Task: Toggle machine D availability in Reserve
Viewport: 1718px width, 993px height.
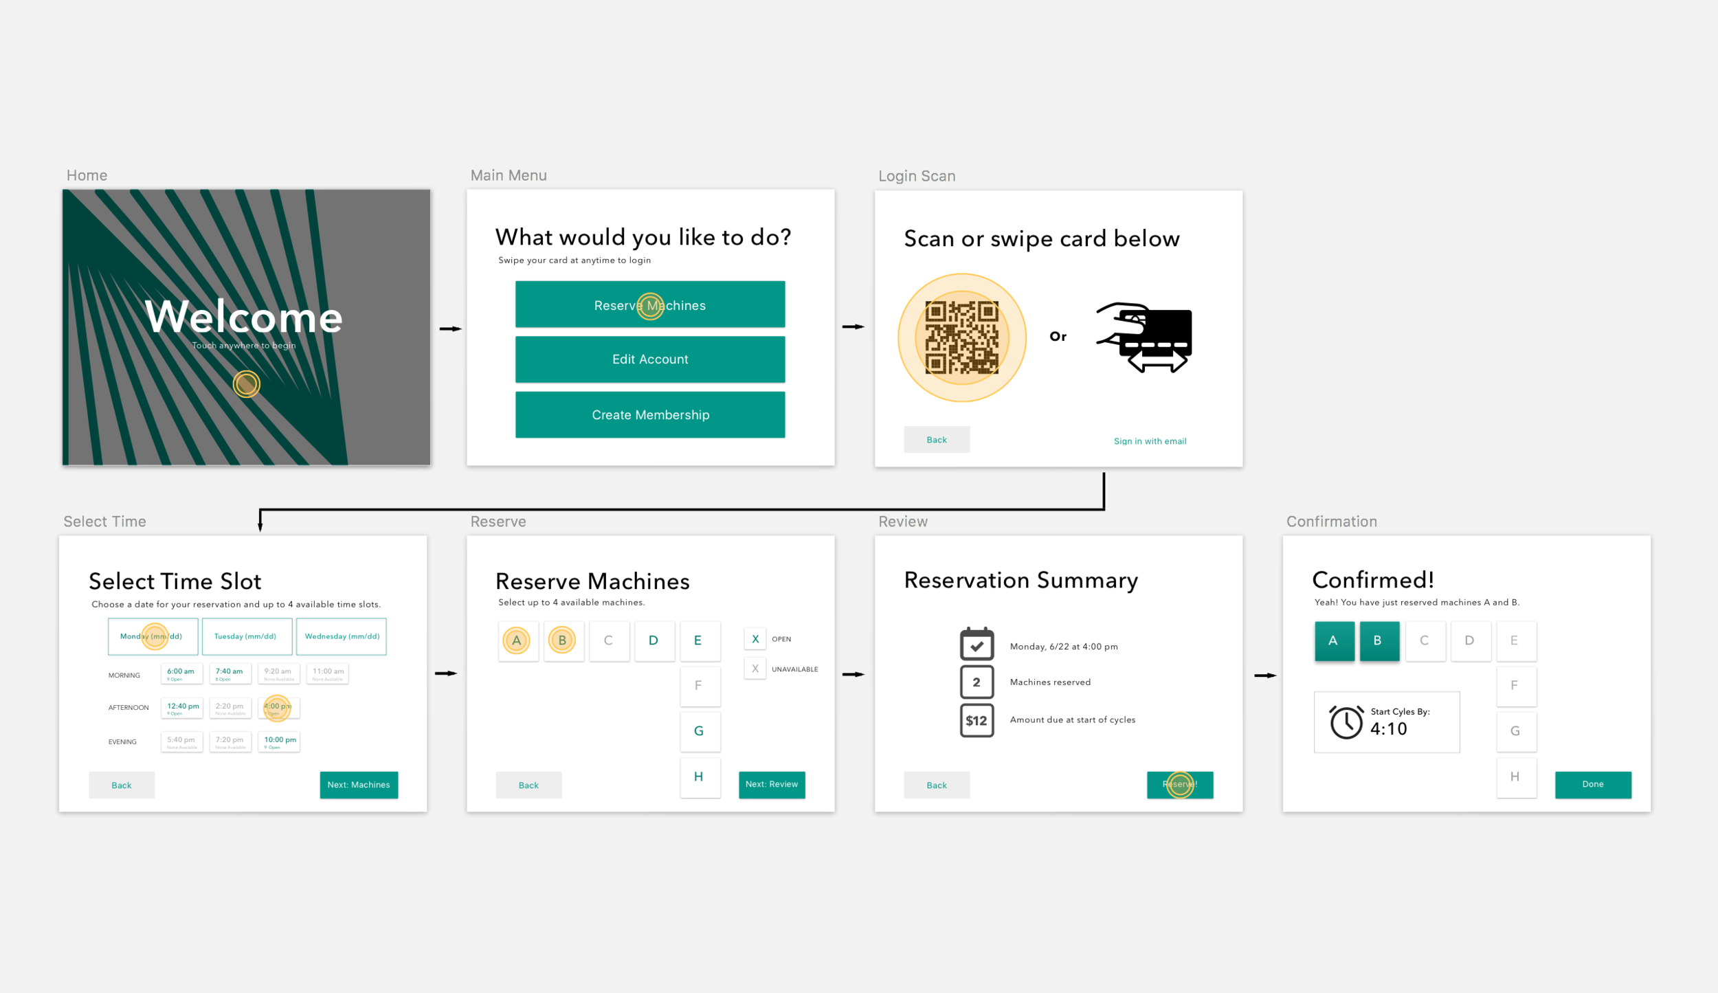Action: pos(655,640)
